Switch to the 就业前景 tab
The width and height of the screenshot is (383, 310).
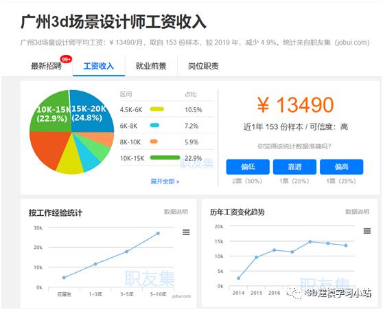pos(151,66)
